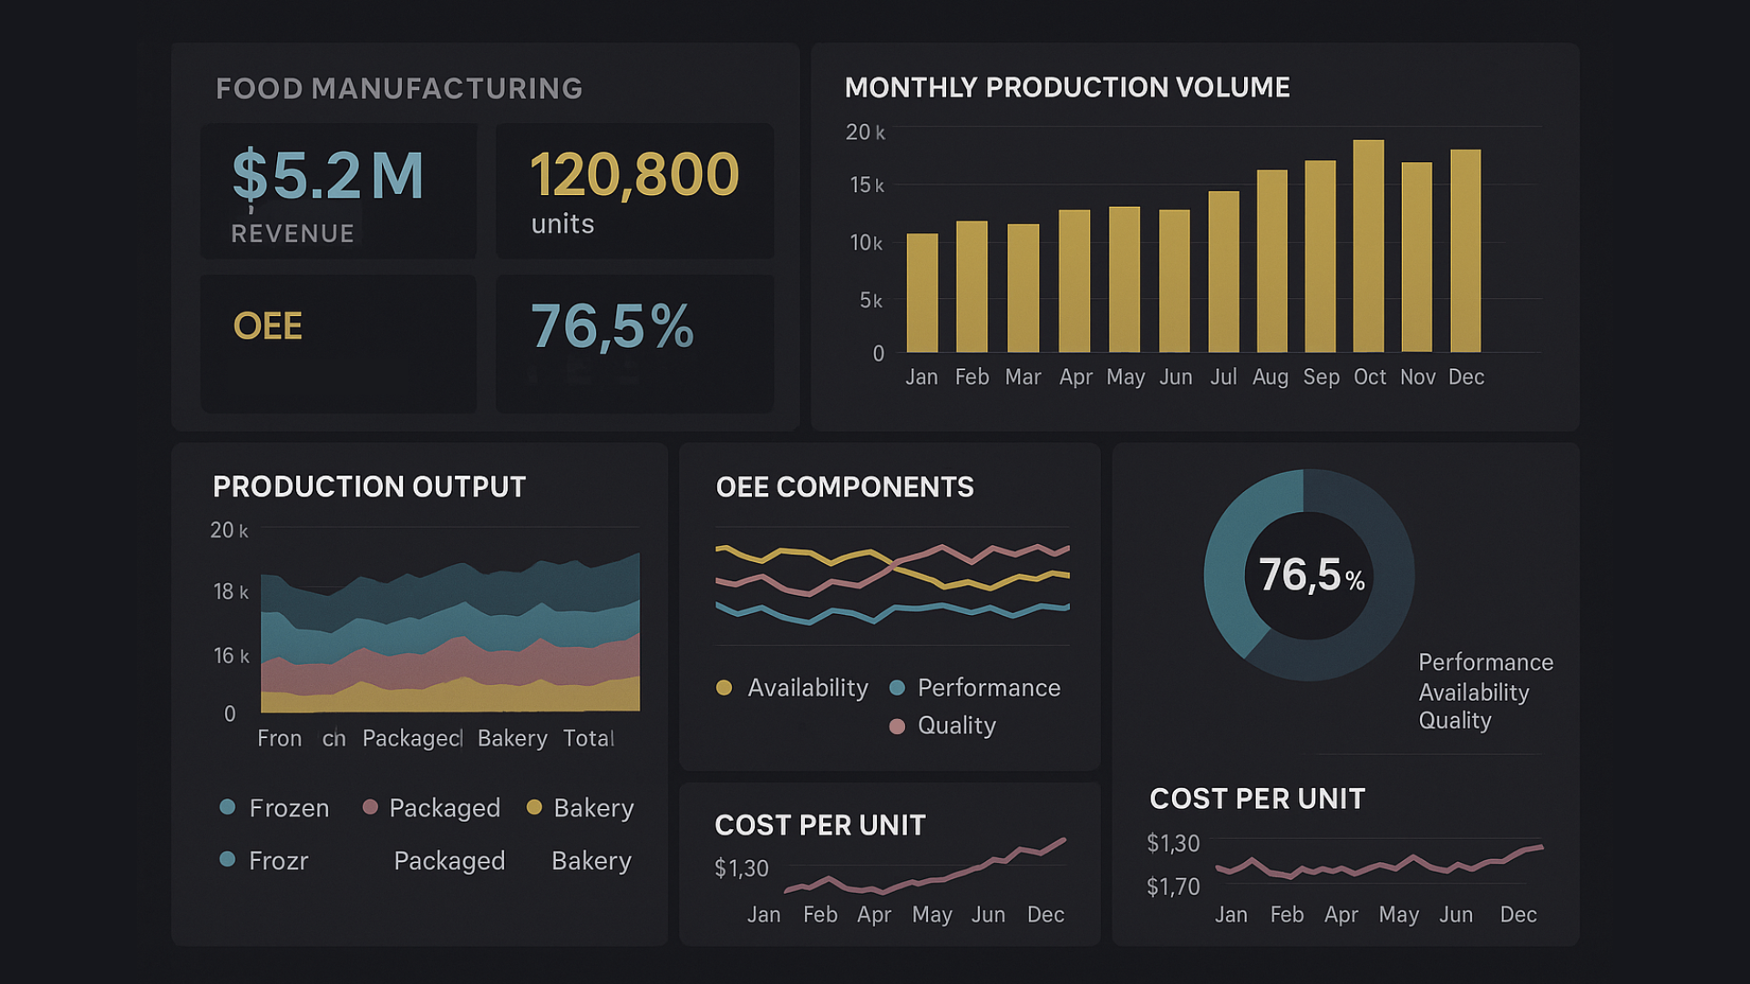
Task: Click the Jan bar in the monthly volume chart
Action: pos(921,292)
